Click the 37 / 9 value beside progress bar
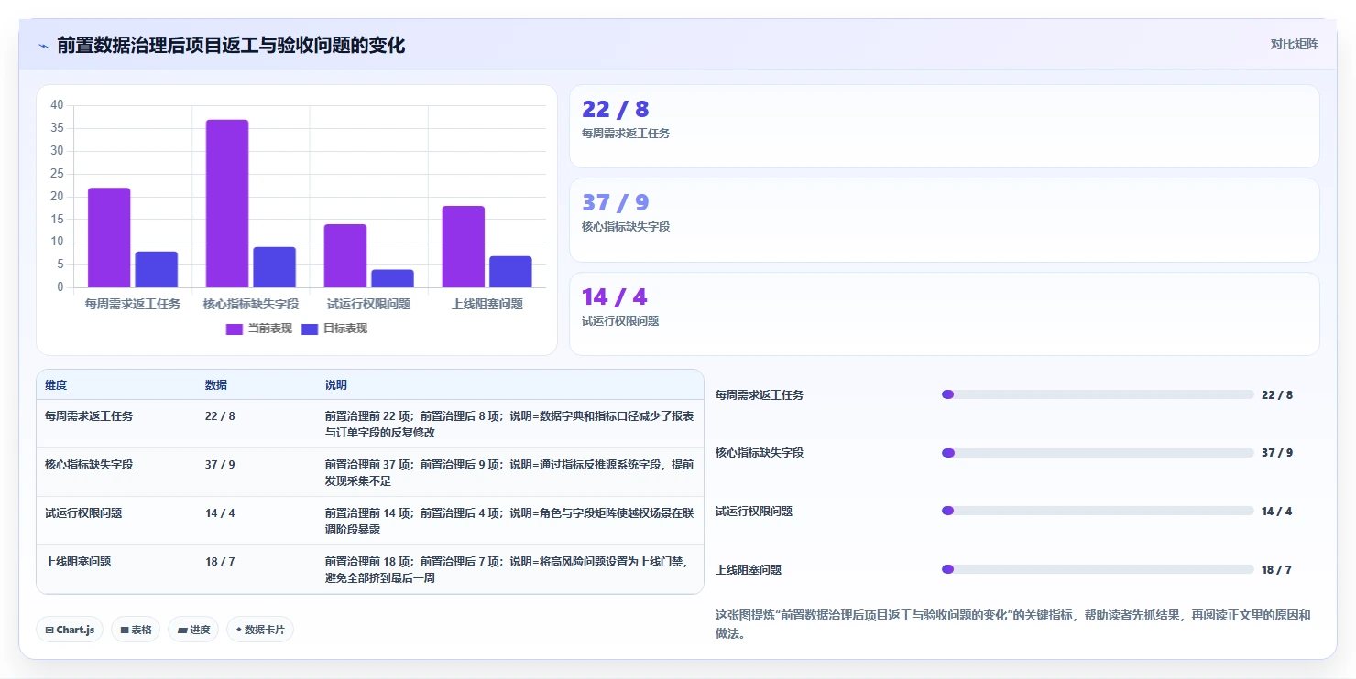 pyautogui.click(x=1276, y=453)
